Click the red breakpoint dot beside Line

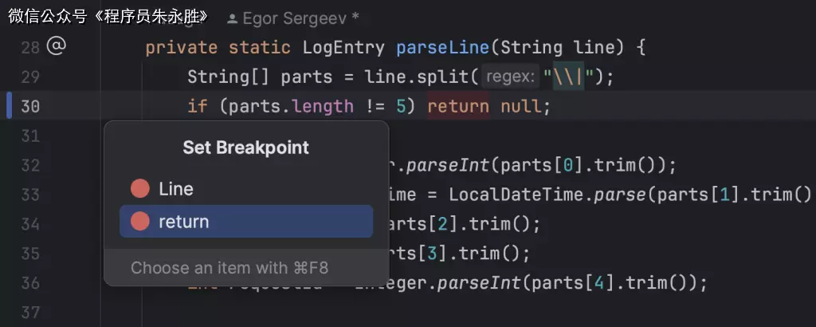pos(140,189)
